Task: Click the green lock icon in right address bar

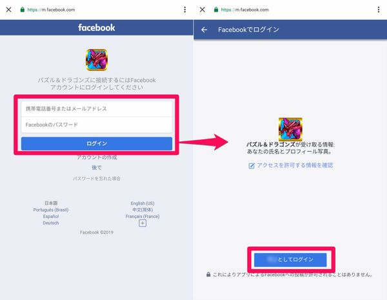Action: [216, 10]
